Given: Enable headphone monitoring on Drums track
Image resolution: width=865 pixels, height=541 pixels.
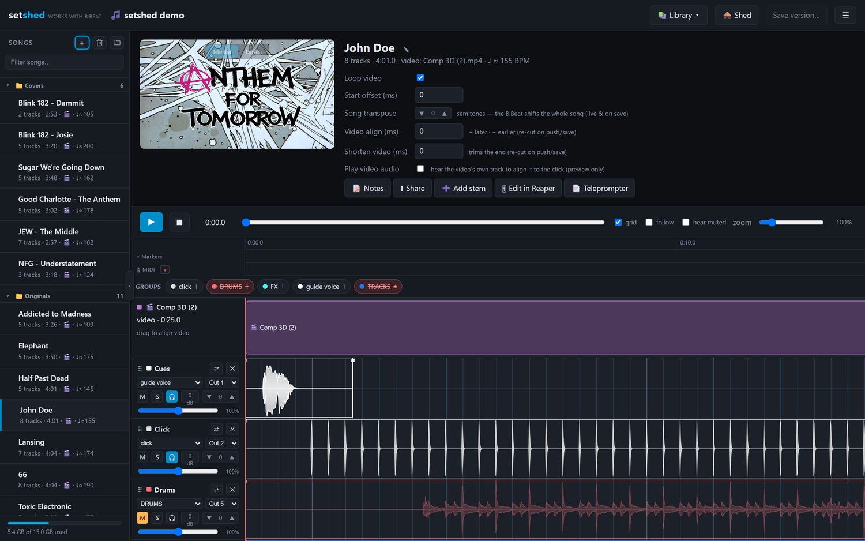Looking at the screenshot, I should [x=172, y=518].
